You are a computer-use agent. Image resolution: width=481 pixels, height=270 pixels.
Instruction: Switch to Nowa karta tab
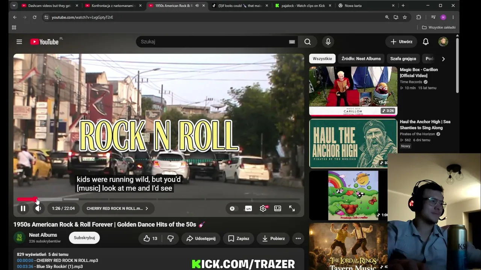366,6
